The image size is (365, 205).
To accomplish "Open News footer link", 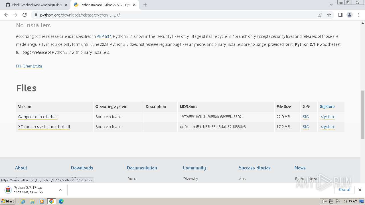I will (300, 168).
